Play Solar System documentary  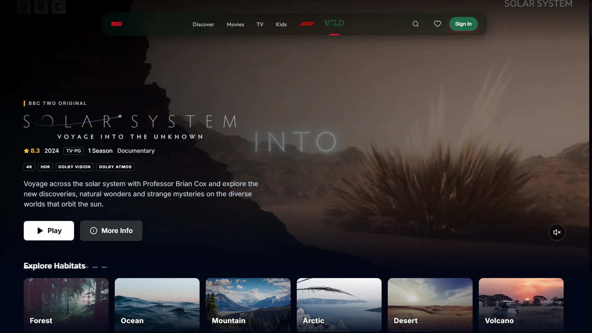[49, 231]
